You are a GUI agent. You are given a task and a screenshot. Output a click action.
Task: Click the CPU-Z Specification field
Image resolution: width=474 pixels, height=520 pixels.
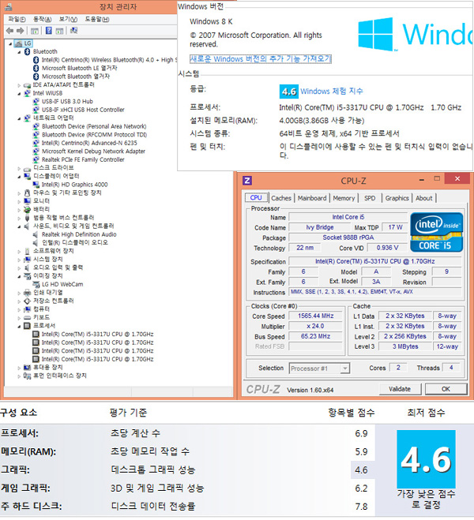tap(375, 262)
